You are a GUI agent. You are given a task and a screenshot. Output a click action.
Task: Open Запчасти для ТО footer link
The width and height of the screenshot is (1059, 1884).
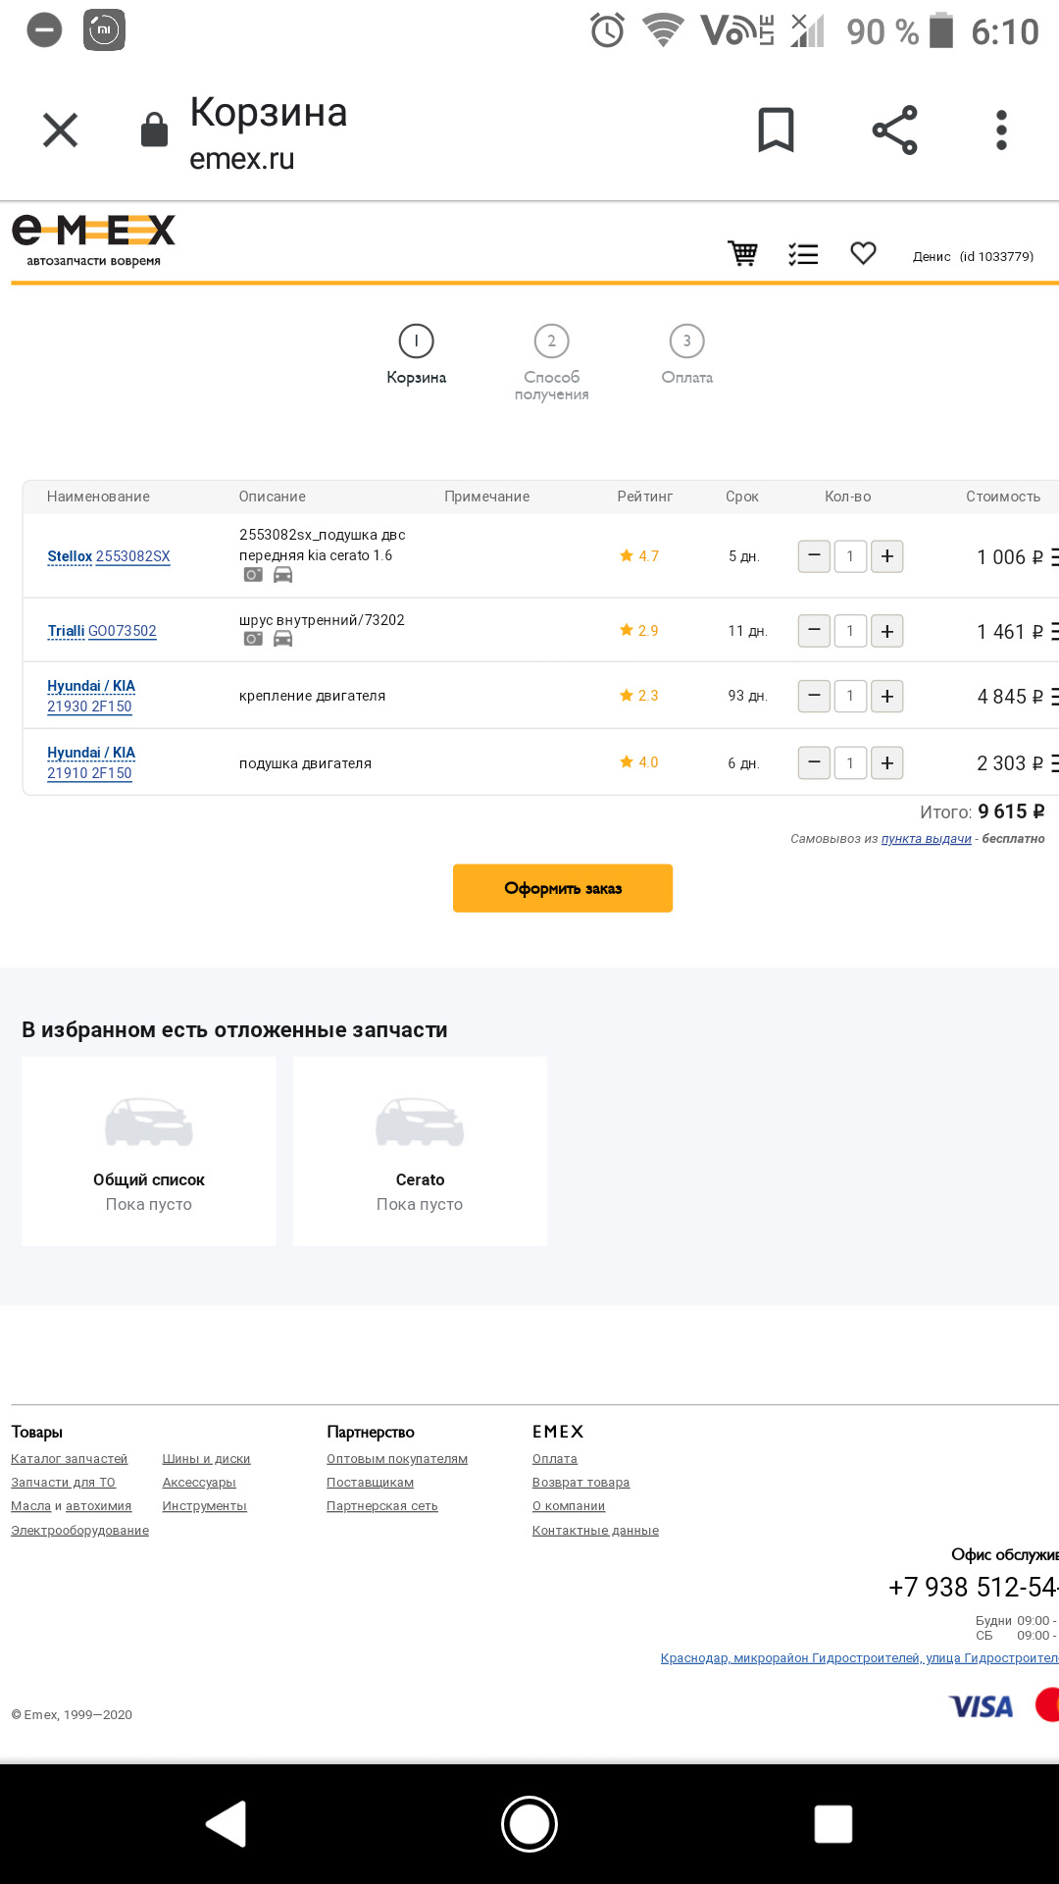(x=63, y=1483)
